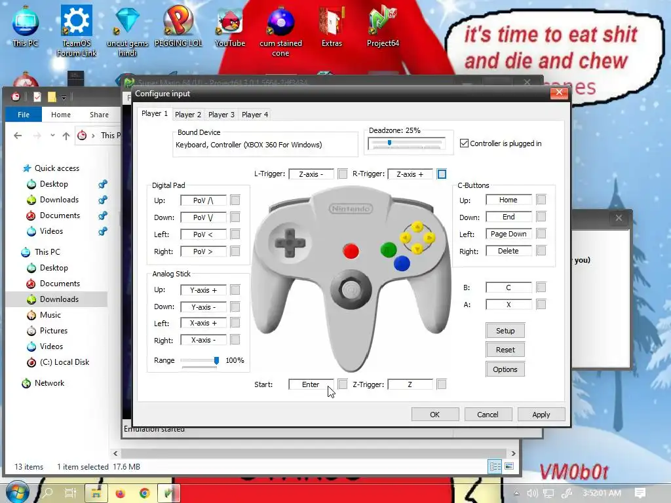Screen dimensions: 671x503
Task: Click the volume speaker tray icon
Action: (532, 493)
